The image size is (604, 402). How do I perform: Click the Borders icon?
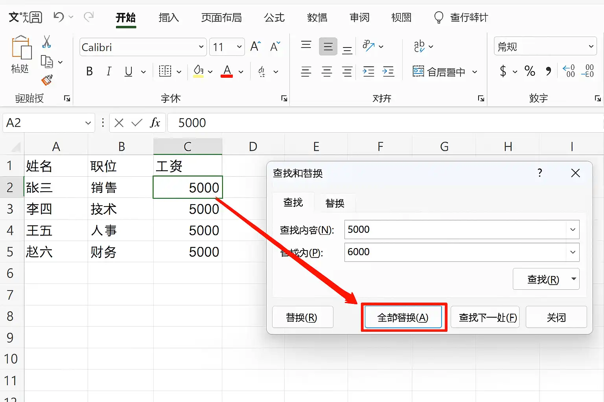pyautogui.click(x=165, y=71)
